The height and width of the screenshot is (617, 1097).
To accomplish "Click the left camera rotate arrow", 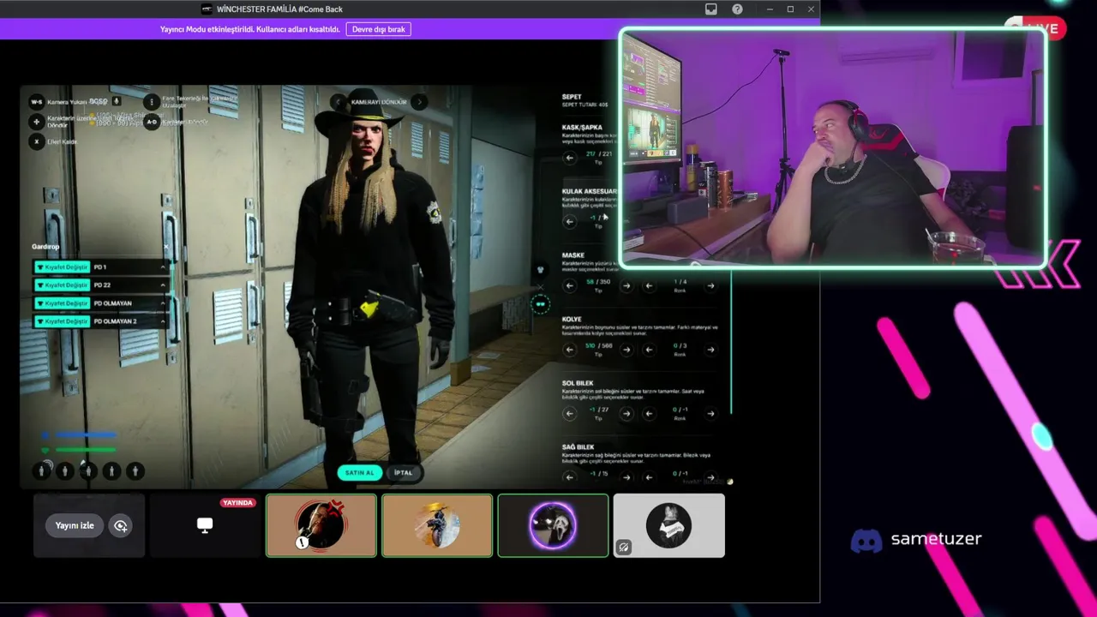I will pos(339,102).
